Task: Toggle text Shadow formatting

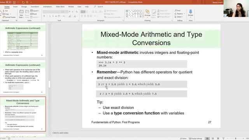Action: point(53,16)
